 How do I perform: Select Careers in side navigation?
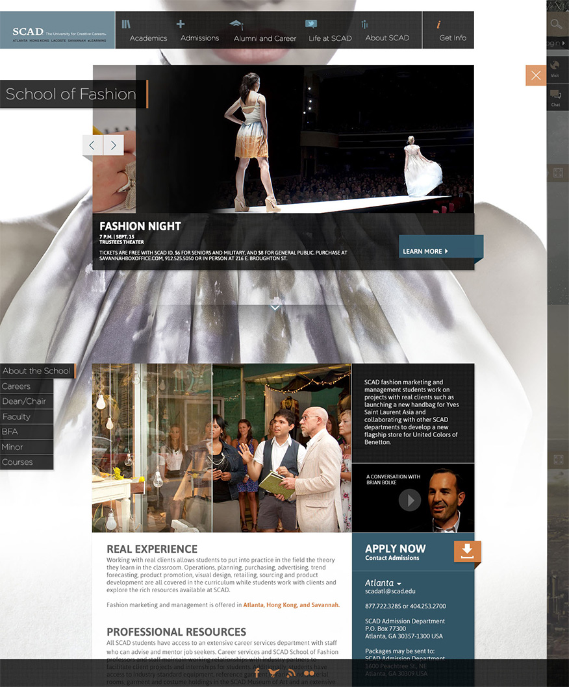click(26, 386)
